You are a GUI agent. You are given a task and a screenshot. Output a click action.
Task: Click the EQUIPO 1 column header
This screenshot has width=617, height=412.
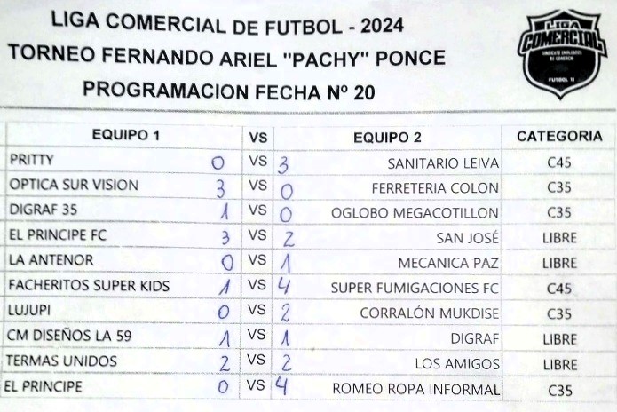click(x=126, y=135)
